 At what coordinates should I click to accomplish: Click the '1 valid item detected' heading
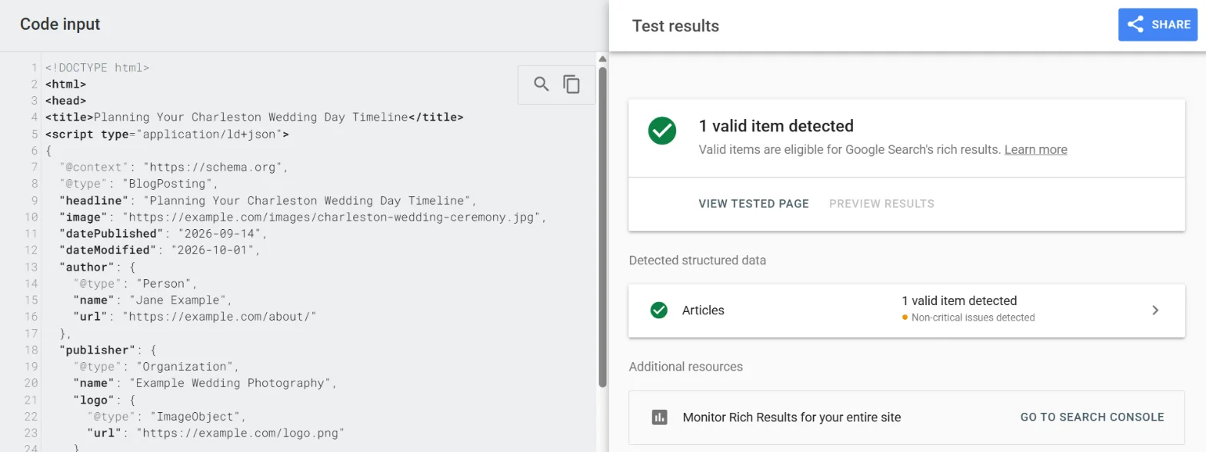776,126
